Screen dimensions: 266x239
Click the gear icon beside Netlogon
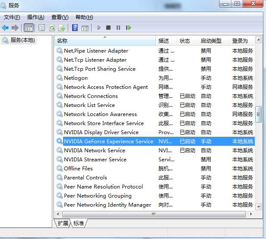[x=60, y=78]
